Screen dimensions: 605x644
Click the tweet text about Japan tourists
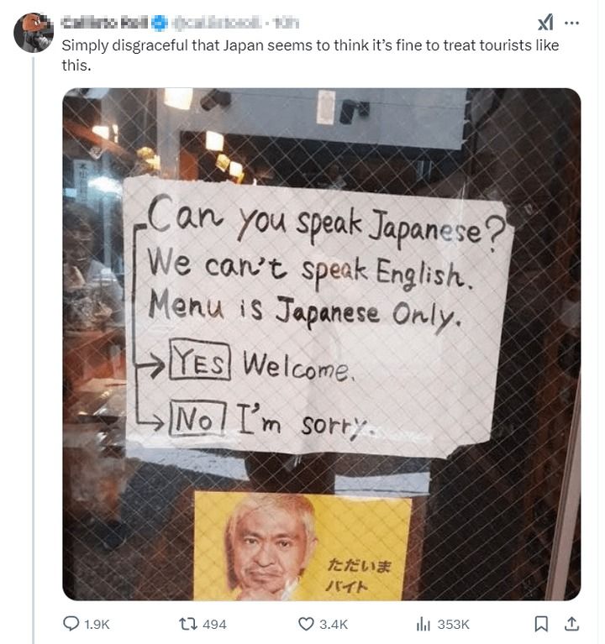click(x=310, y=55)
